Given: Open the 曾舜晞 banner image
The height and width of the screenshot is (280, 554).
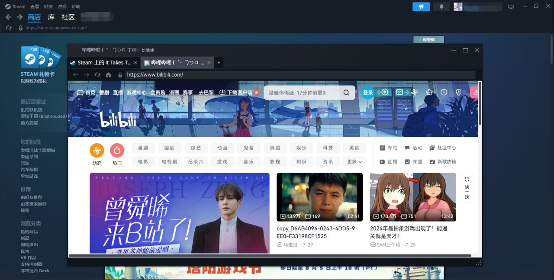Looking at the screenshot, I should 180,213.
